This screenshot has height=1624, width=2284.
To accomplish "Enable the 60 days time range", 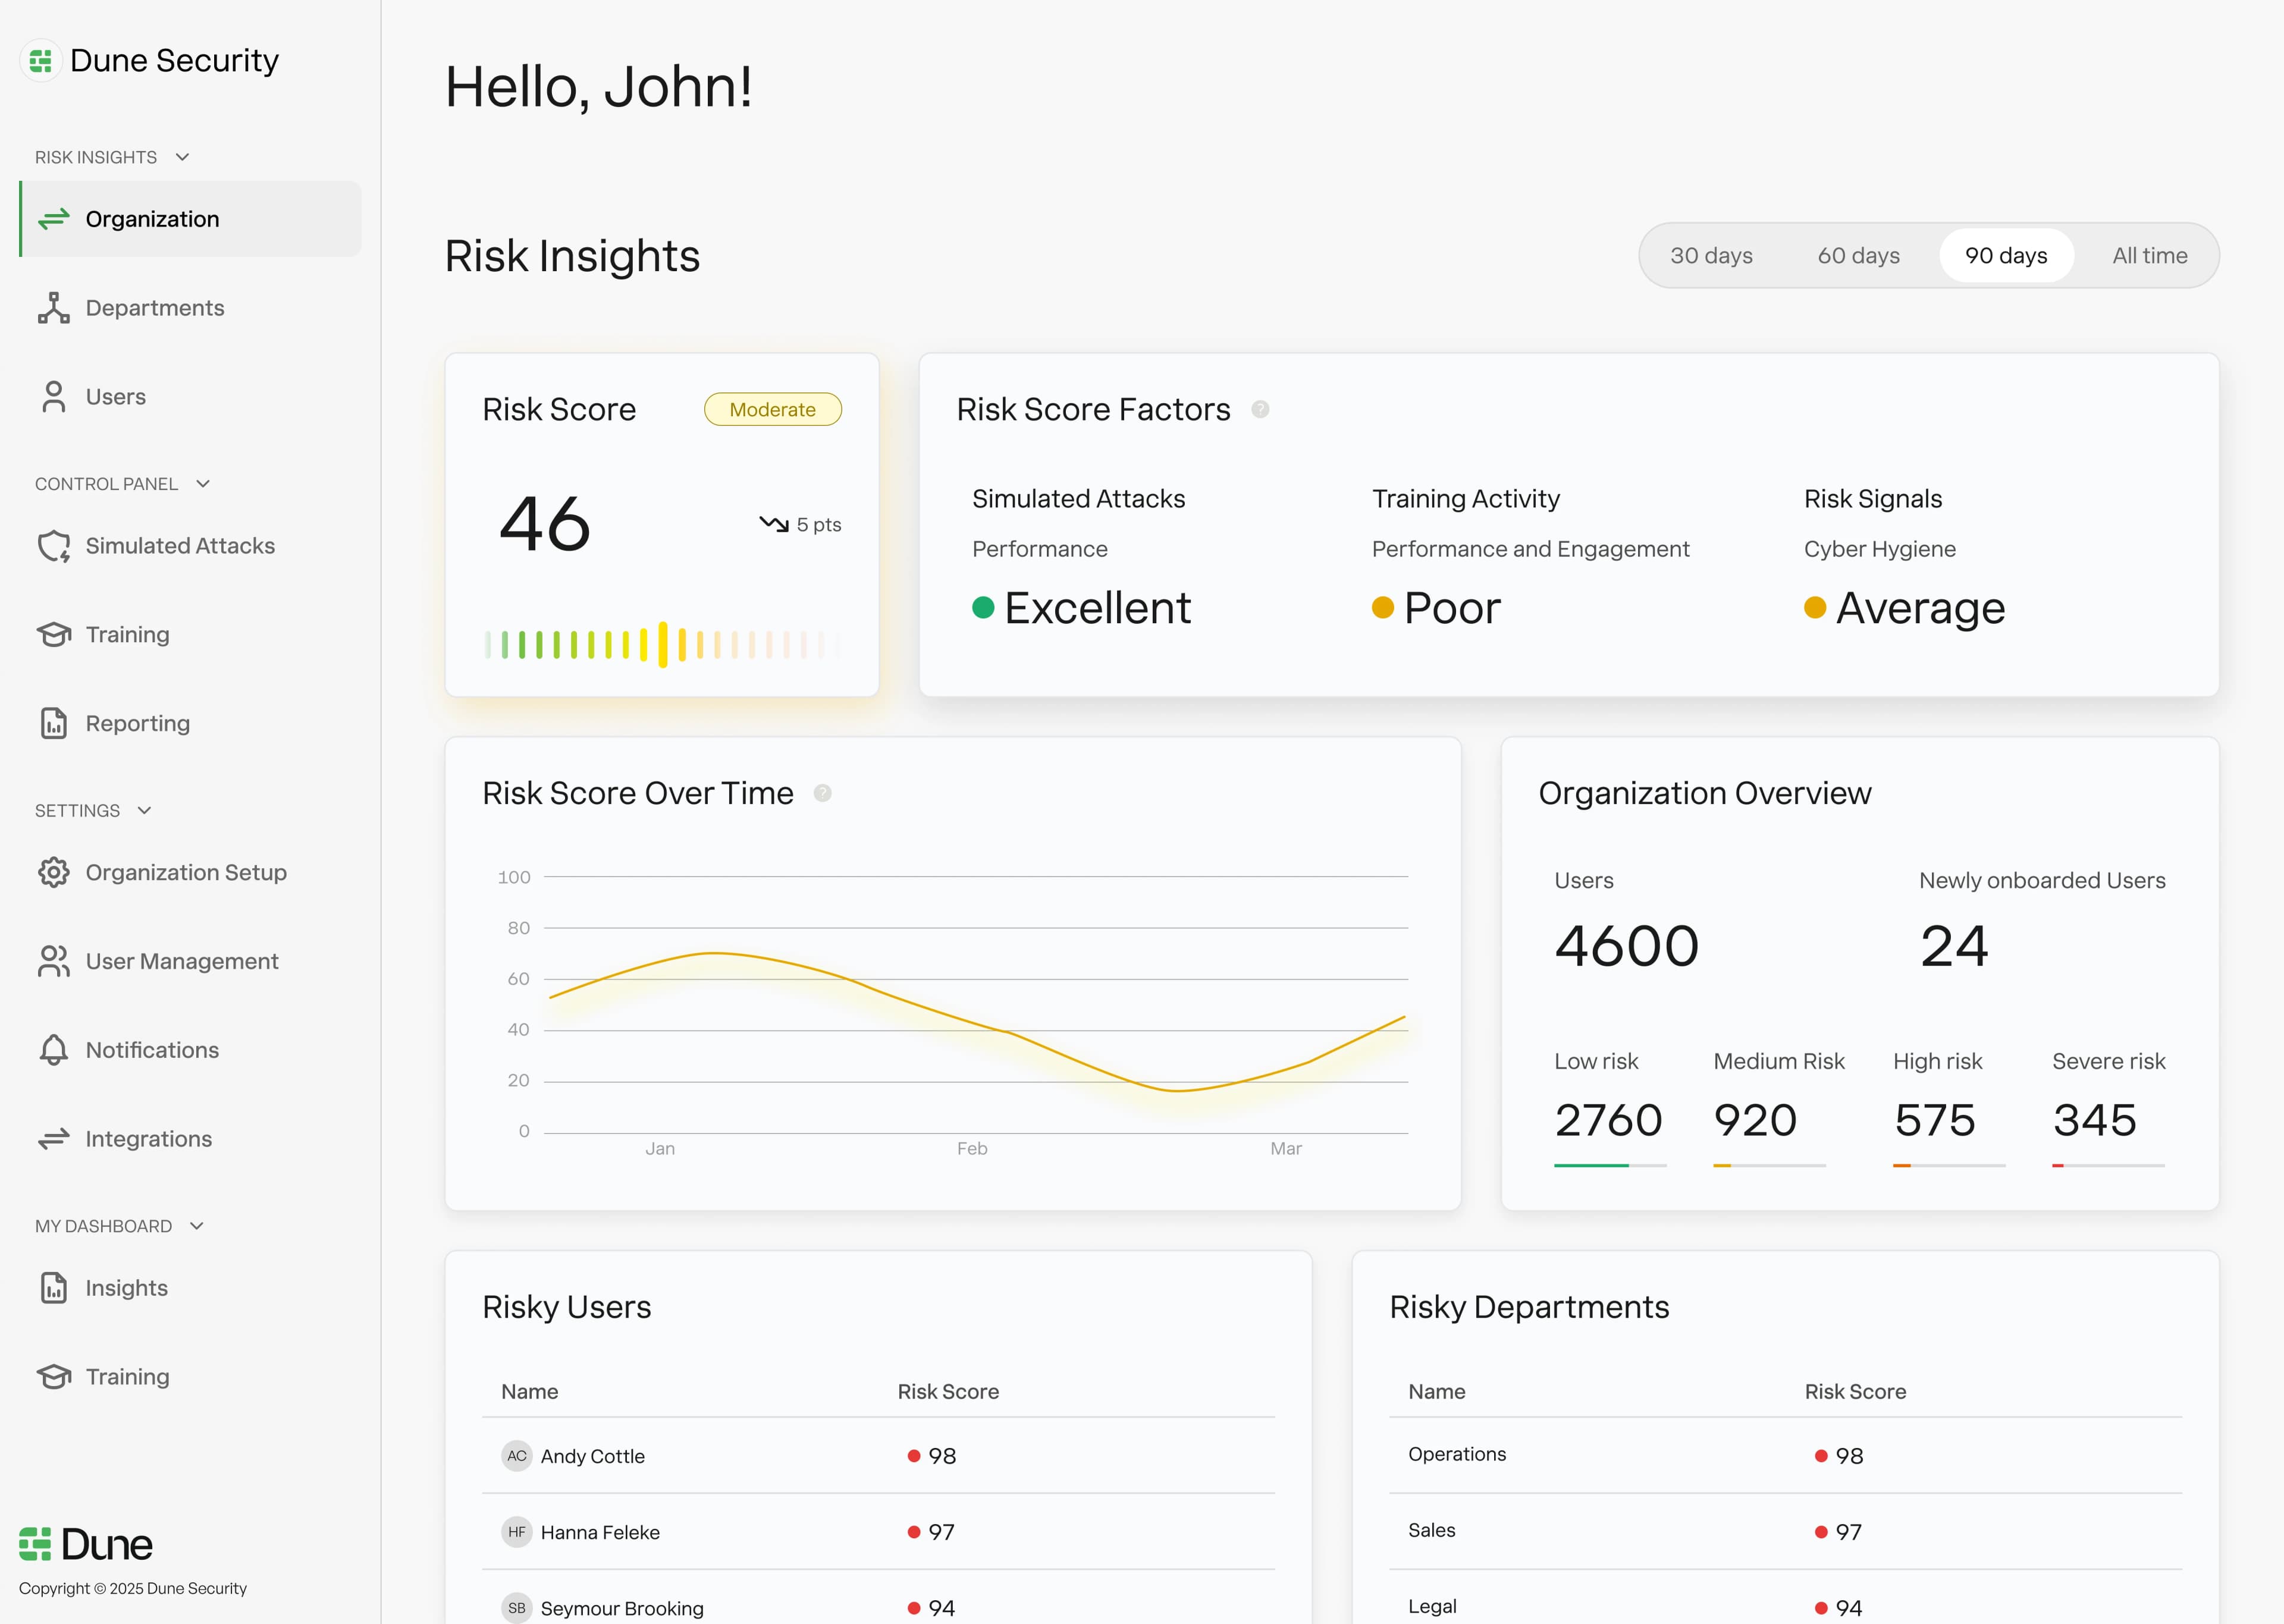I will click(x=1859, y=255).
